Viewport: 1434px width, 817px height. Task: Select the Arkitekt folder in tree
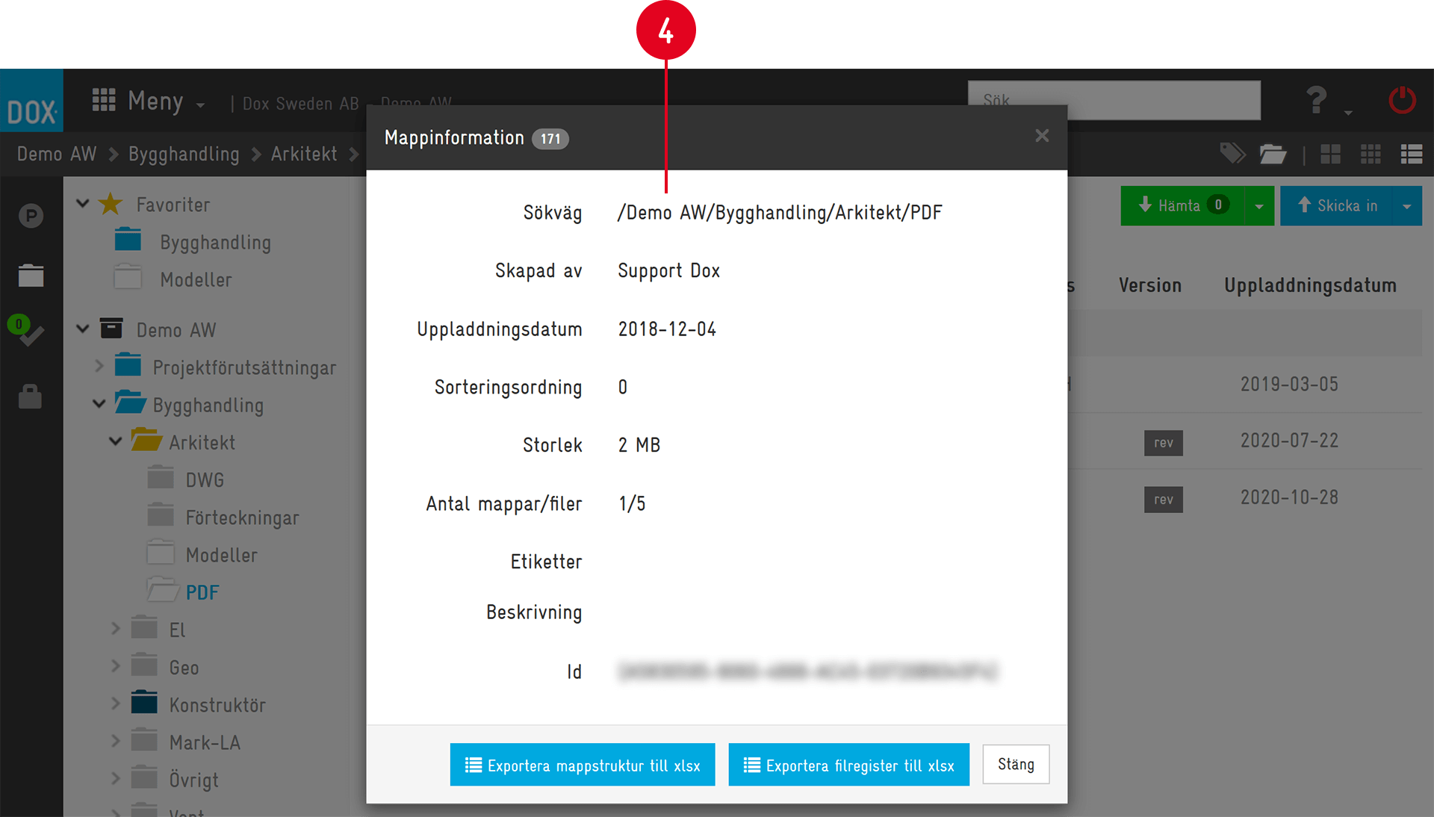(x=202, y=442)
